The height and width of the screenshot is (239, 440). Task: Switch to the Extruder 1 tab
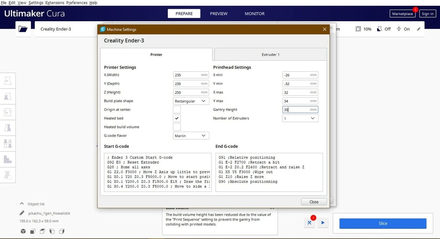pyautogui.click(x=270, y=55)
